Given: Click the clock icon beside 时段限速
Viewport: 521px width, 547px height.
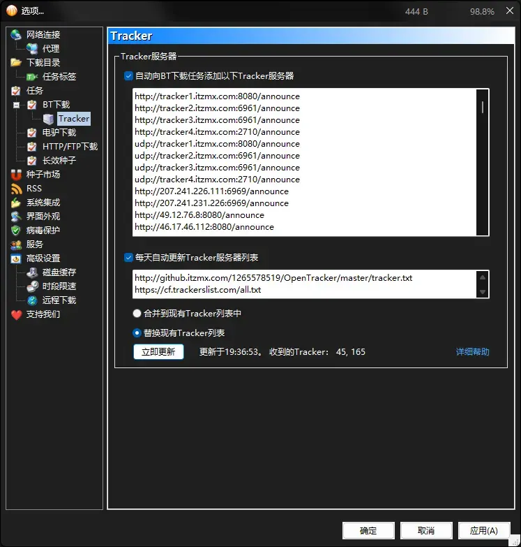Looking at the screenshot, I should tap(32, 286).
